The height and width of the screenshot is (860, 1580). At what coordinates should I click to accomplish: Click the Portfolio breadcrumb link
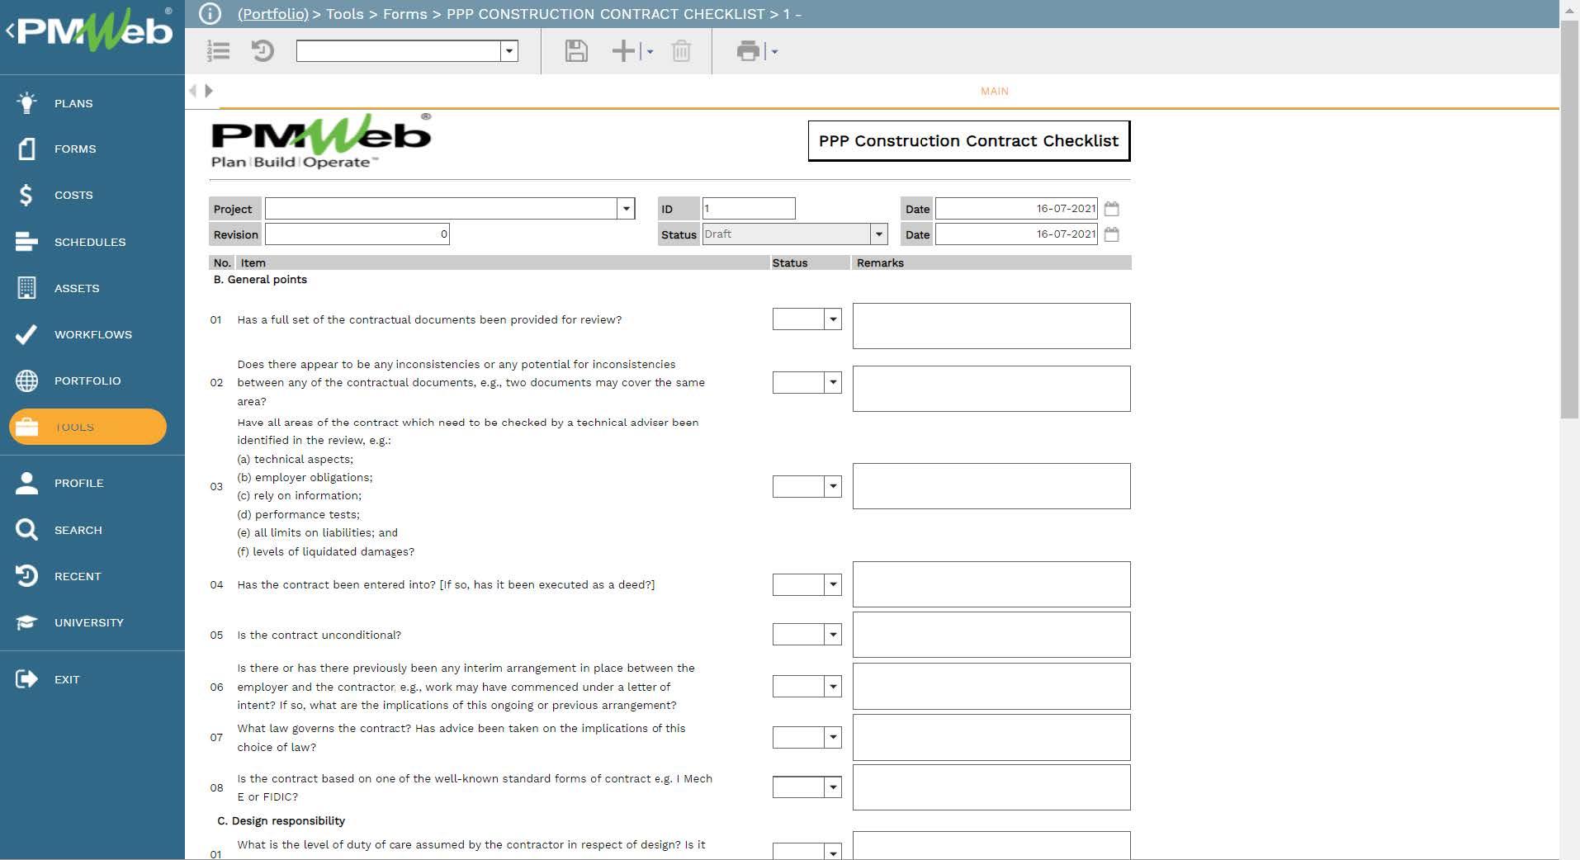click(x=272, y=14)
